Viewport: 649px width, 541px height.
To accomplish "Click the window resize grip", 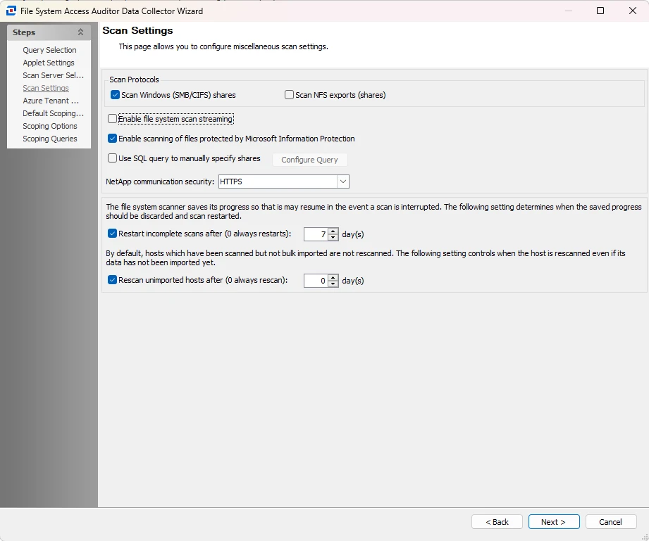I will click(645, 537).
